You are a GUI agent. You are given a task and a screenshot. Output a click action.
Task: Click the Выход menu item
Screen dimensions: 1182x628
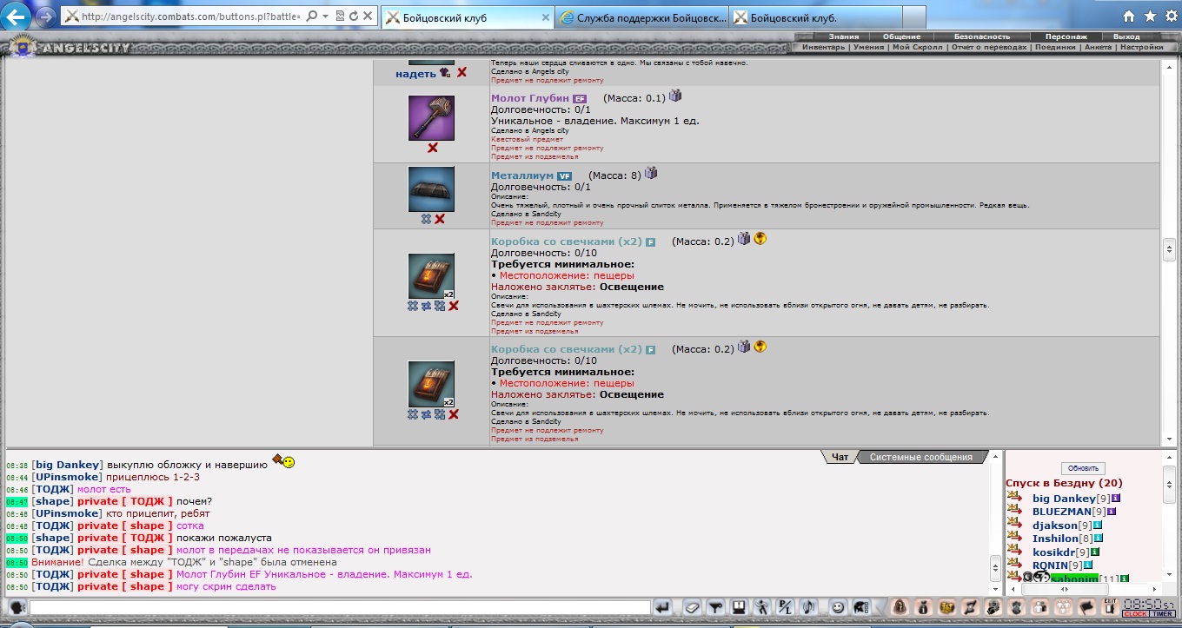pos(1126,36)
